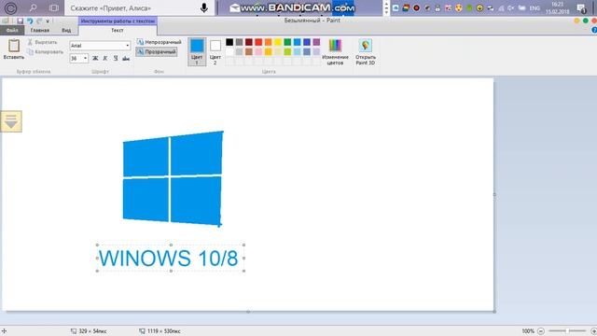The width and height of the screenshot is (597, 336).
Task: Pick the black color swatch
Action: 229,42
